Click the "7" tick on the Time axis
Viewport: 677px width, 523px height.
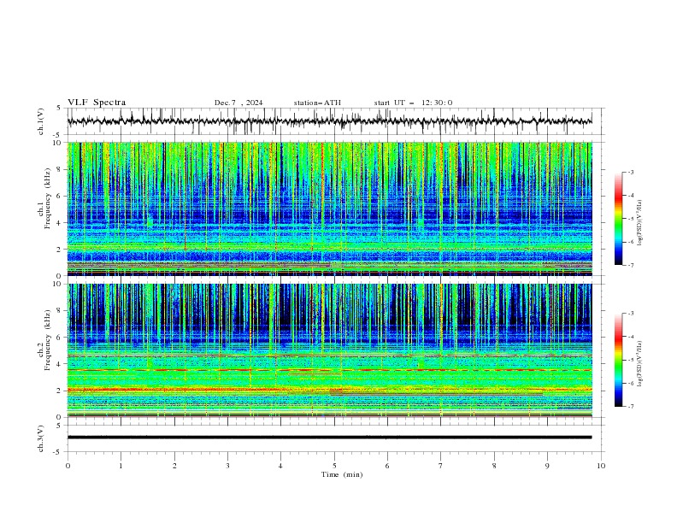point(441,466)
